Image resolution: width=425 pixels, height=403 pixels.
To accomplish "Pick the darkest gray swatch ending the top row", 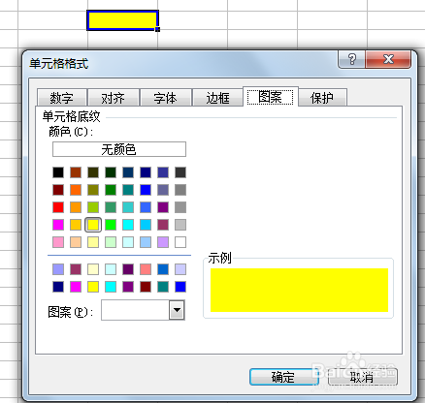I will pos(180,172).
